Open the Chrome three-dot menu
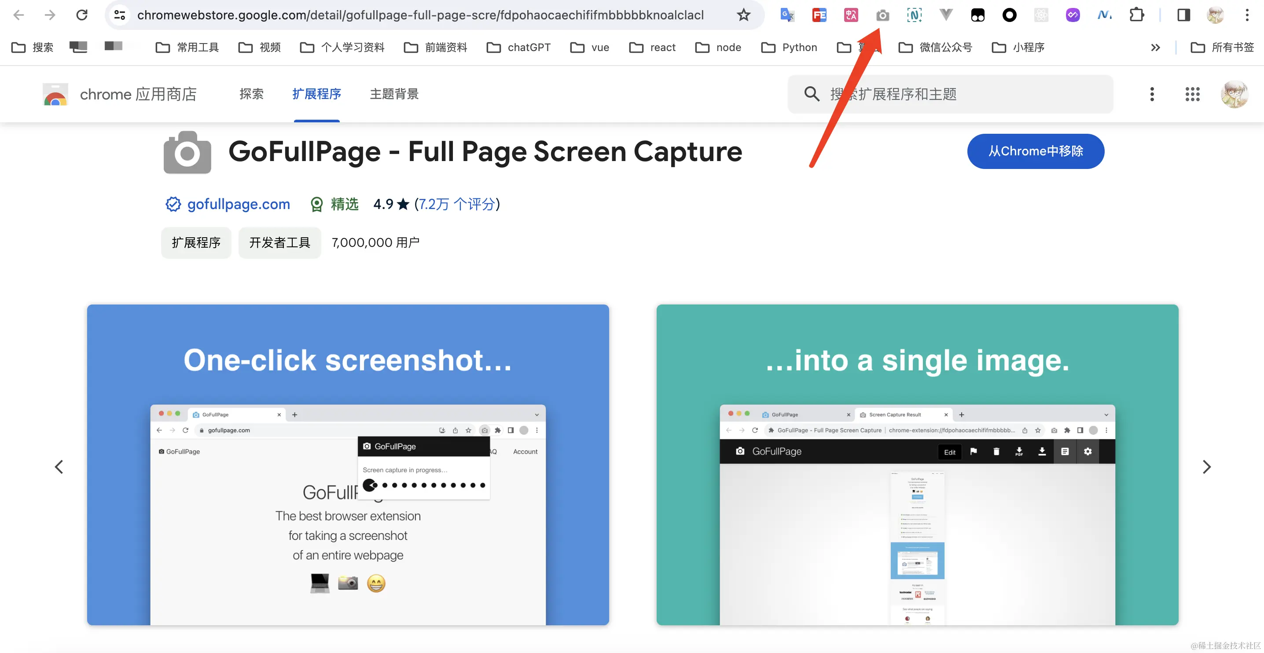 (1247, 15)
